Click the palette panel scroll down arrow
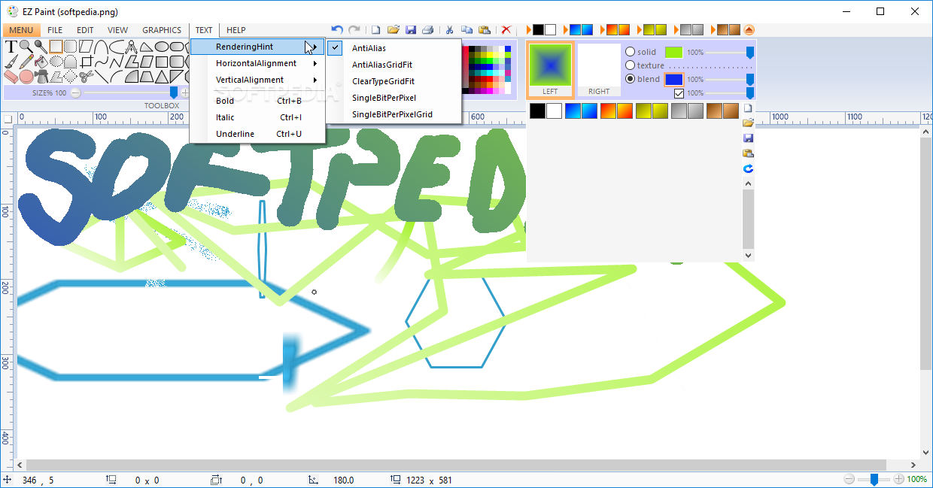 [748, 256]
